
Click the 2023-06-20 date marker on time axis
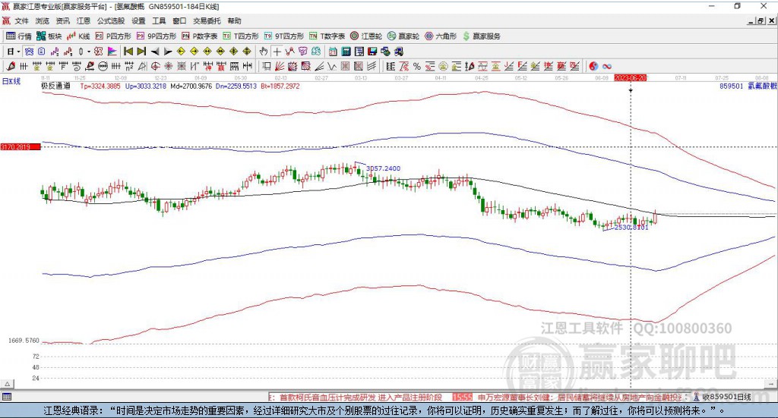click(630, 77)
